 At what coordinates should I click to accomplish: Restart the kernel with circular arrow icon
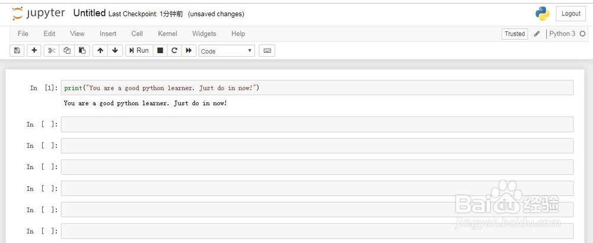tap(174, 51)
